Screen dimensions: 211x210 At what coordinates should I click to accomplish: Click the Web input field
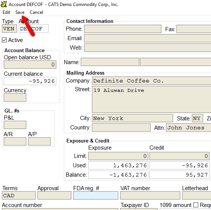pyautogui.click(x=148, y=48)
